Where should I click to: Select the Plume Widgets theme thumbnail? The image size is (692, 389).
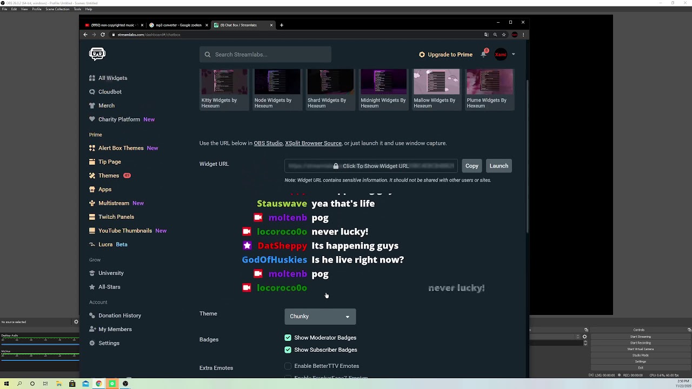(x=490, y=89)
